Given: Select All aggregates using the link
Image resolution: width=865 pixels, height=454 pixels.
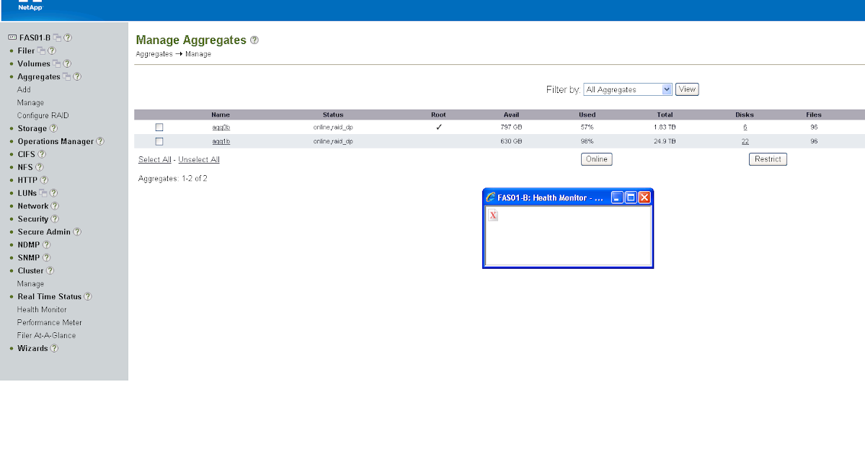Looking at the screenshot, I should (x=154, y=159).
